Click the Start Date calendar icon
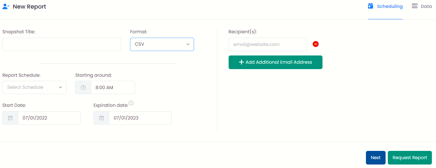Screen dimensions: 436x168 click(10, 118)
